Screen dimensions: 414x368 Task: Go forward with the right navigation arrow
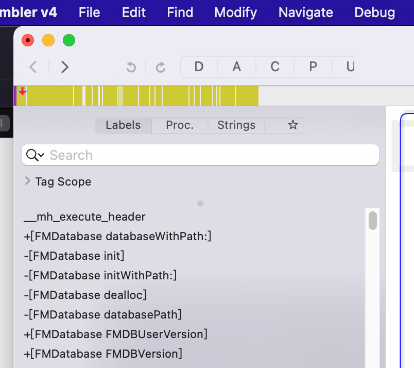click(65, 67)
